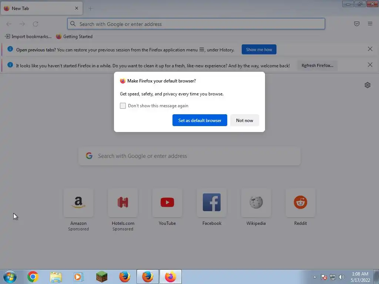Select the New Tab tab
Image resolution: width=379 pixels, height=284 pixels.
pos(41,8)
